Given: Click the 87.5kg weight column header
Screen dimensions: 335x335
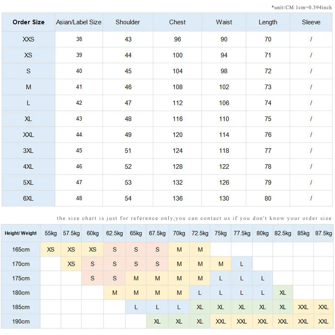Looking at the screenshot, I should [323, 233].
